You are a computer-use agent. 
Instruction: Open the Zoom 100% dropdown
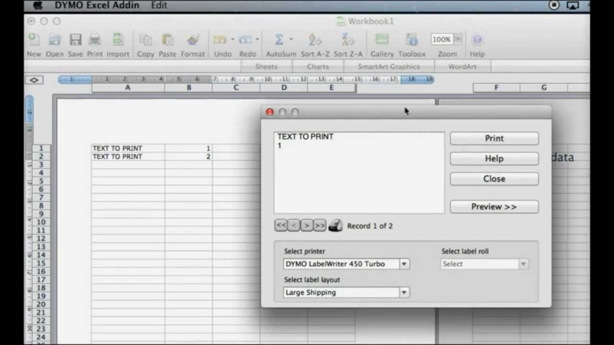pos(458,39)
